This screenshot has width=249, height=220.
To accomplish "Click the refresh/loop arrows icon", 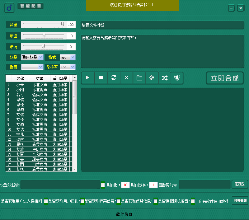I will pyautogui.click(x=114, y=78).
